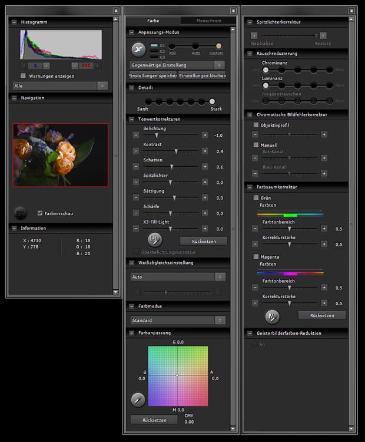Viewport: 365px width, 442px height.
Task: Click the round X3 mode icon in Anpassungs-Modus
Action: 138,50
